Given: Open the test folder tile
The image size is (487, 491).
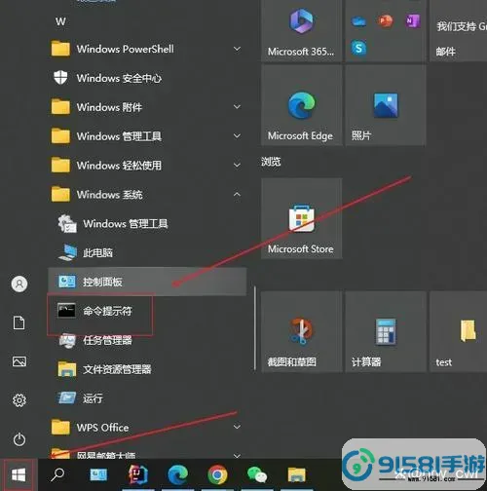Looking at the screenshot, I should tap(458, 331).
